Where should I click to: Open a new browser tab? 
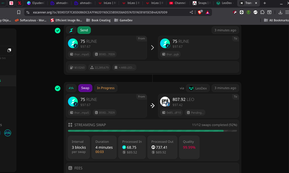[x=265, y=3]
